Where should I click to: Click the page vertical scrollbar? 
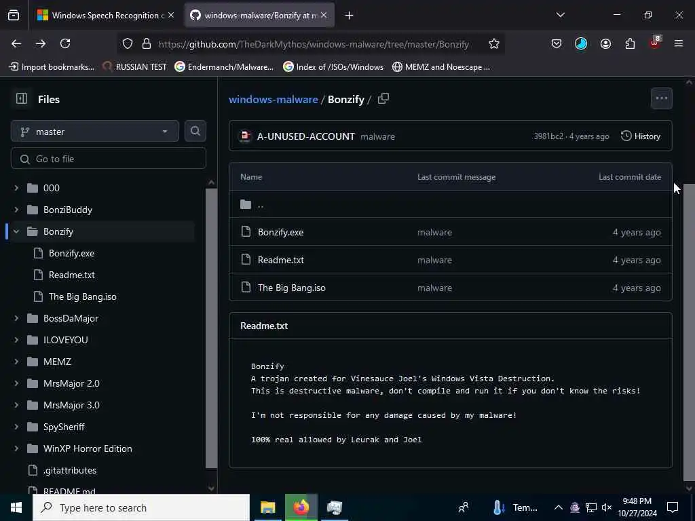coord(689,332)
